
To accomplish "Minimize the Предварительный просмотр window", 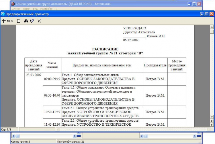I will tap(202, 14).
